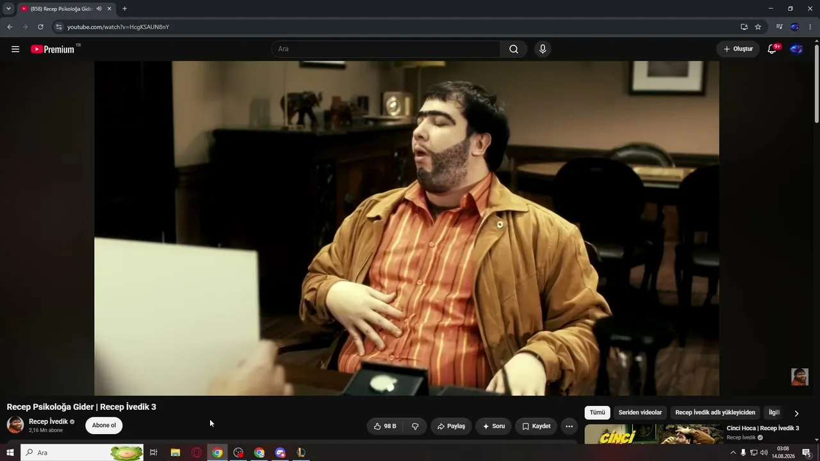The height and width of the screenshot is (461, 820).
Task: Save the video with Kaydet
Action: coord(536,426)
